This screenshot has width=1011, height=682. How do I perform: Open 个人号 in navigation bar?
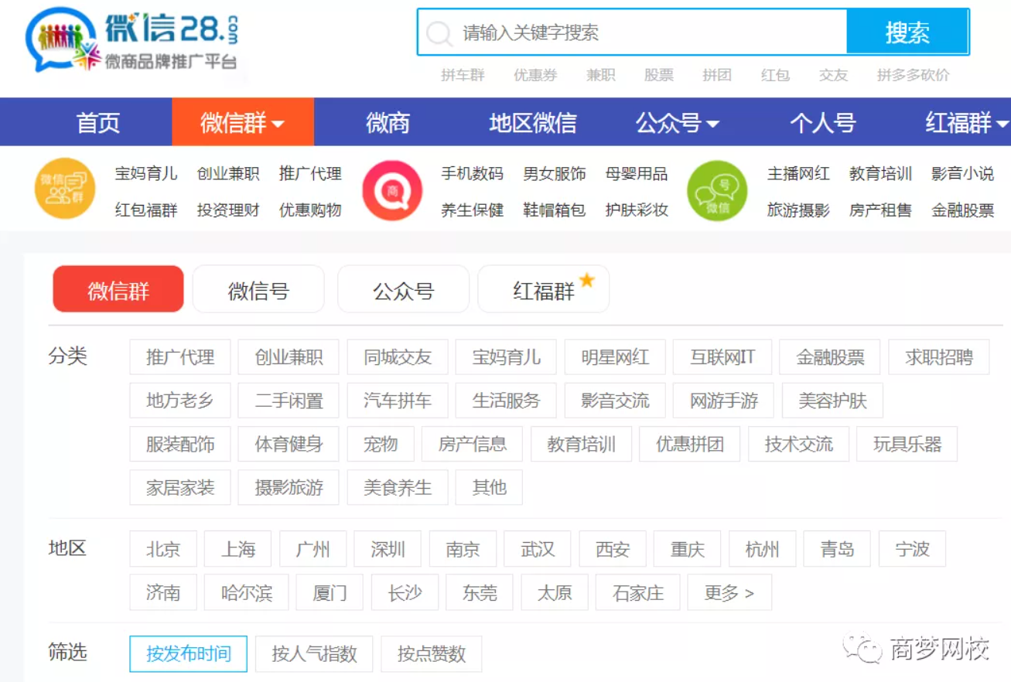click(823, 122)
